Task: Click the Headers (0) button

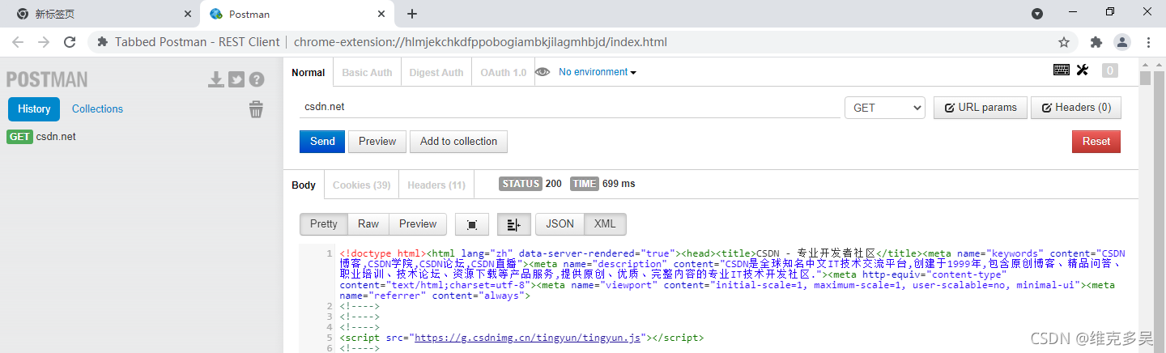Action: point(1076,108)
